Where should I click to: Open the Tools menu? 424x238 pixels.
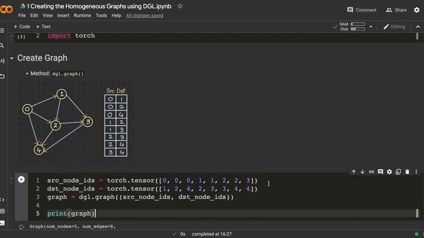pos(101,15)
